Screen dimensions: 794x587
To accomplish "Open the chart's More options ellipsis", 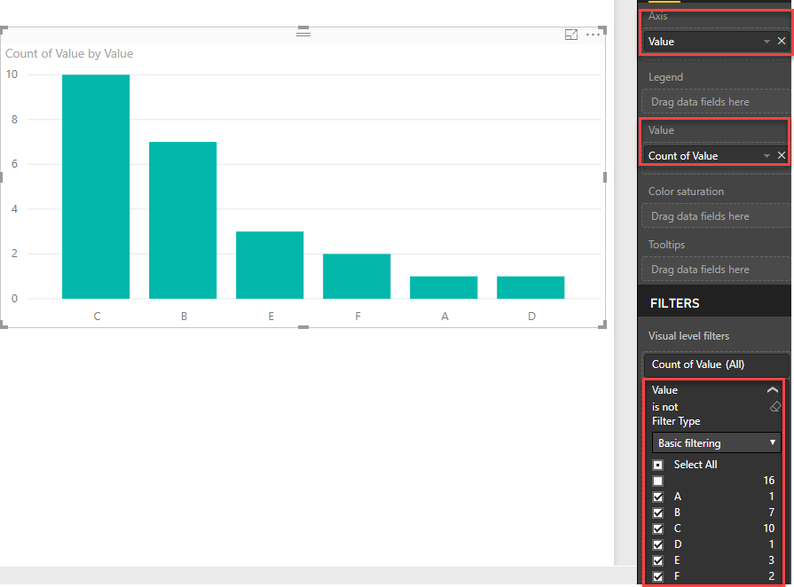I will point(593,35).
